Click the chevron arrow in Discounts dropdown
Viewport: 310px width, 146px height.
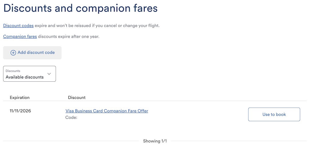click(x=49, y=74)
